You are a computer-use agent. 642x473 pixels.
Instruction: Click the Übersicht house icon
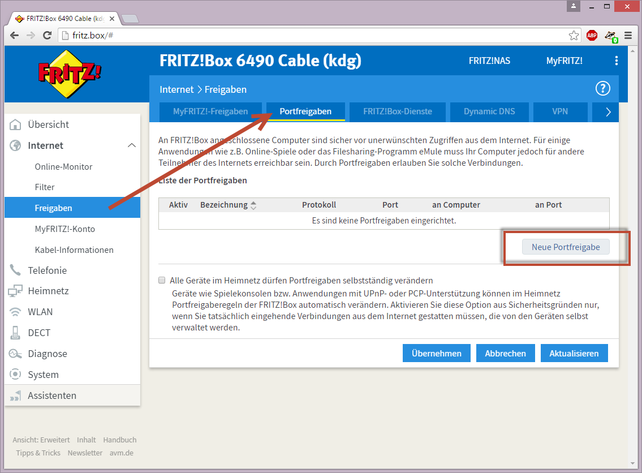click(x=15, y=124)
